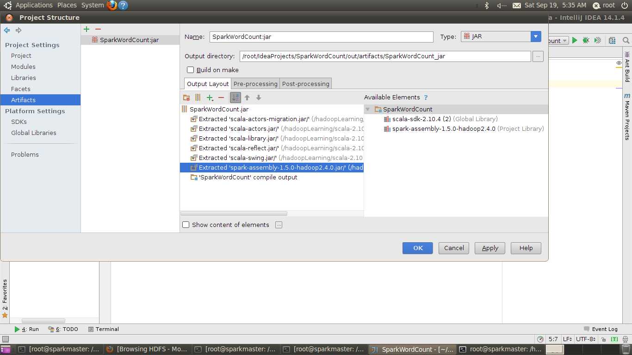This screenshot has height=355, width=632.
Task: Click the Output directory path field
Action: [385, 56]
